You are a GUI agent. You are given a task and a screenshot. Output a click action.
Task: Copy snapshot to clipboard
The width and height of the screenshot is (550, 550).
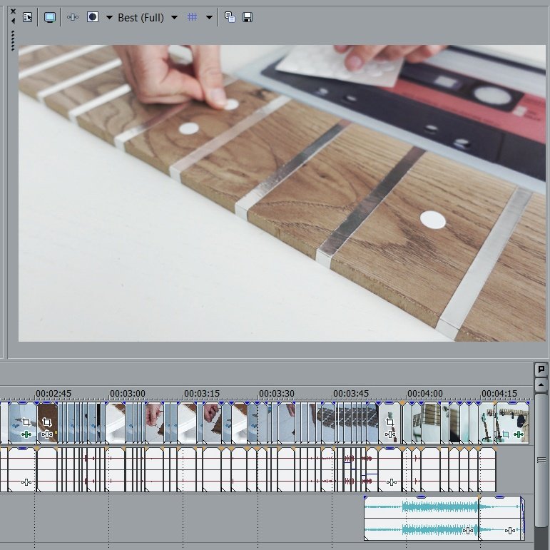pyautogui.click(x=230, y=17)
